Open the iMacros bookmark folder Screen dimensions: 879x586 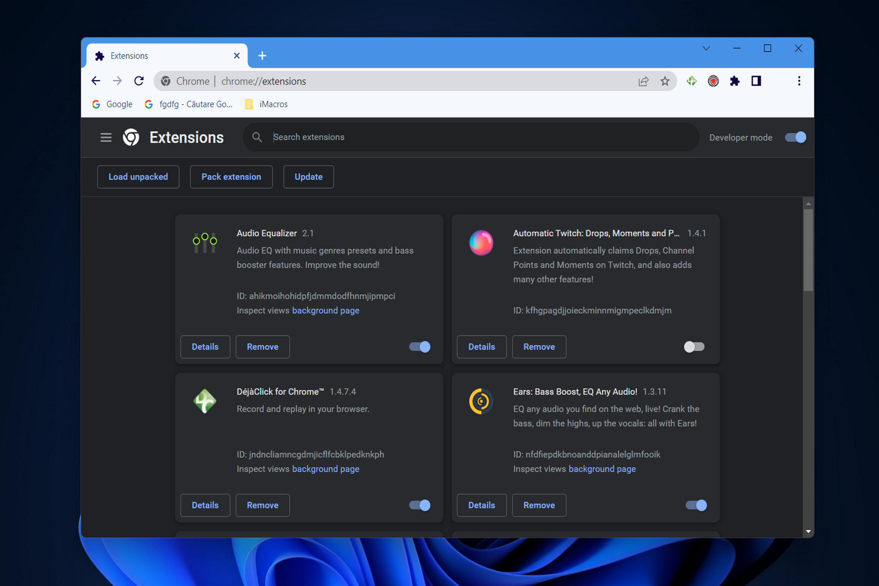[x=266, y=104]
